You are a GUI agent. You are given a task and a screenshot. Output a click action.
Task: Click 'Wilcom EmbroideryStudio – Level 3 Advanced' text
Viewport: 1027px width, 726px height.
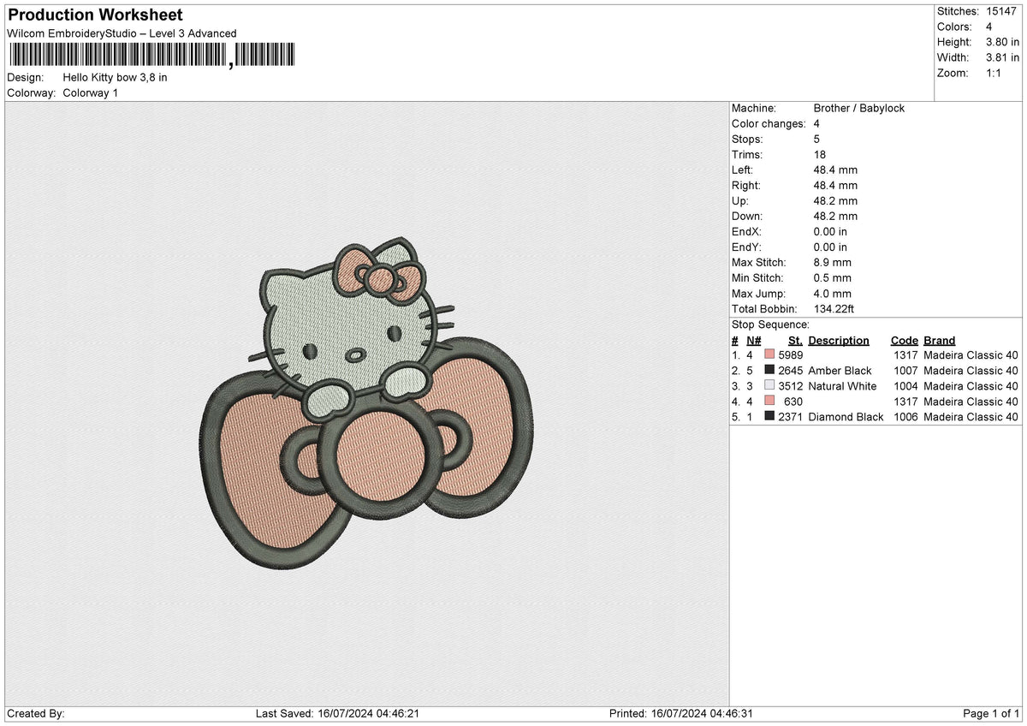pyautogui.click(x=122, y=33)
